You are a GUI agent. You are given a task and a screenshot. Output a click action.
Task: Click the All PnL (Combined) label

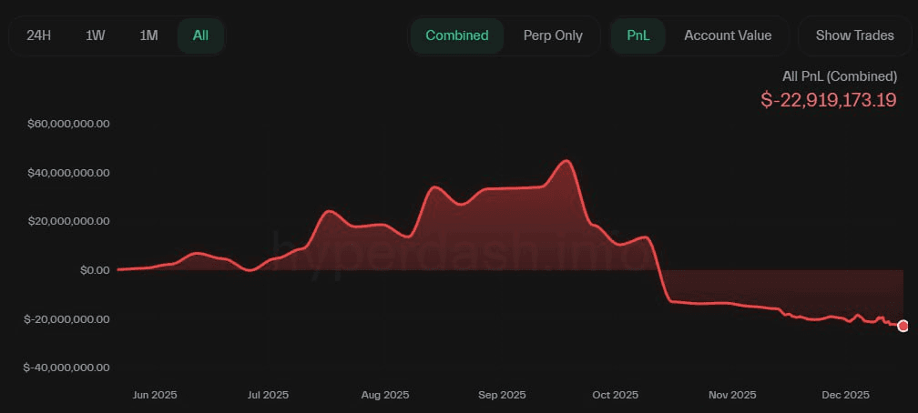pos(840,76)
